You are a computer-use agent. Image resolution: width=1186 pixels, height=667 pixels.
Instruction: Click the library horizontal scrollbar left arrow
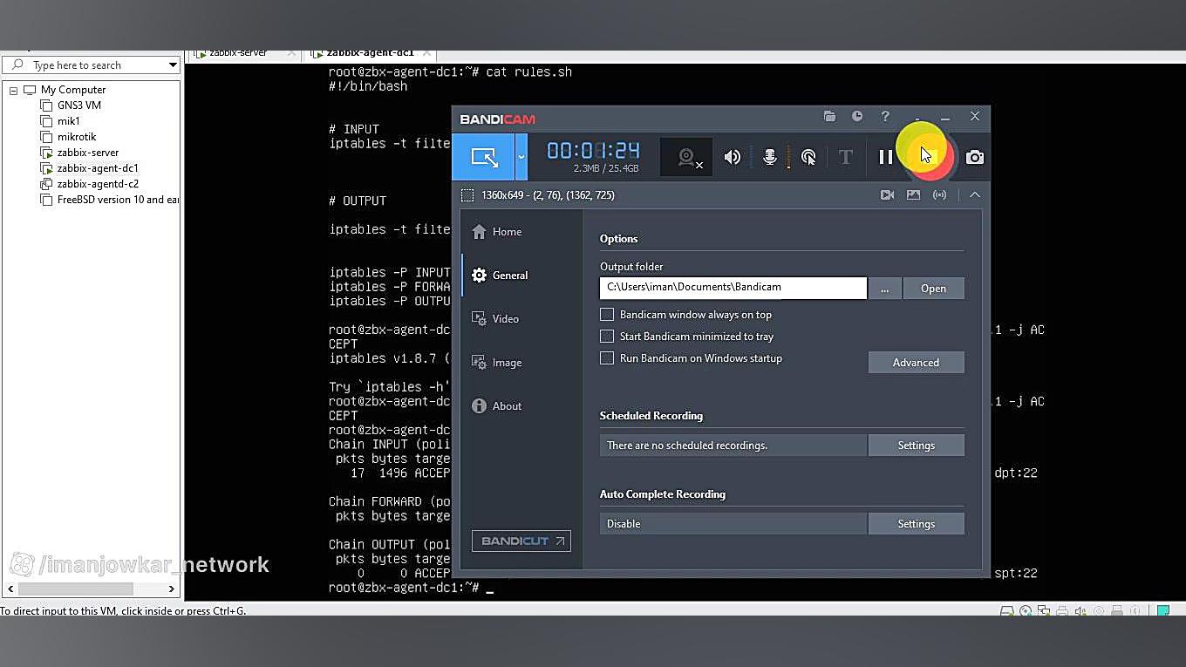coord(10,589)
